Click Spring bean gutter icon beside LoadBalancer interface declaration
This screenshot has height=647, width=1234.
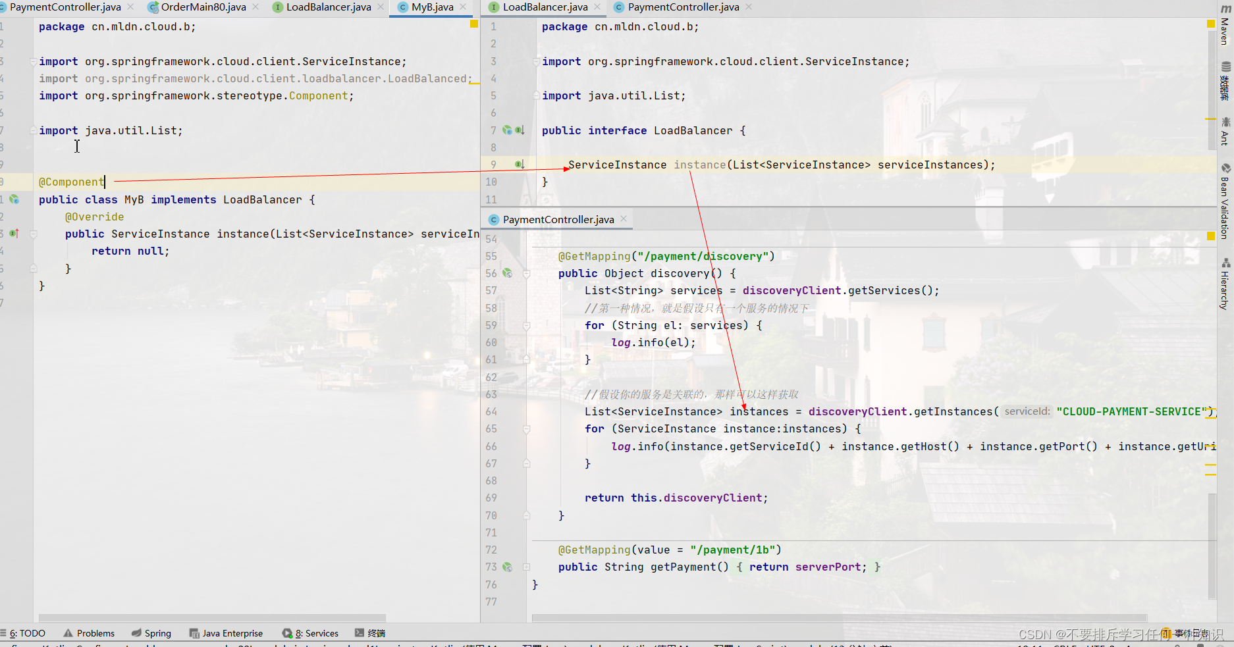[x=507, y=130]
